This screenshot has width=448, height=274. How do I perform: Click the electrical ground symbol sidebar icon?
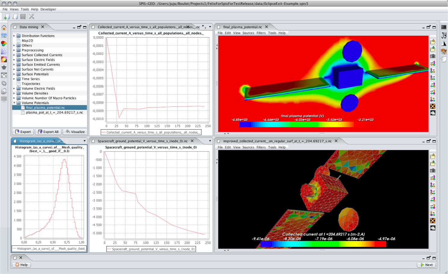[x=4, y=68]
